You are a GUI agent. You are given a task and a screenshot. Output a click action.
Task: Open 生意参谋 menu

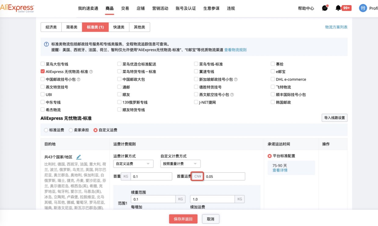pos(212,9)
